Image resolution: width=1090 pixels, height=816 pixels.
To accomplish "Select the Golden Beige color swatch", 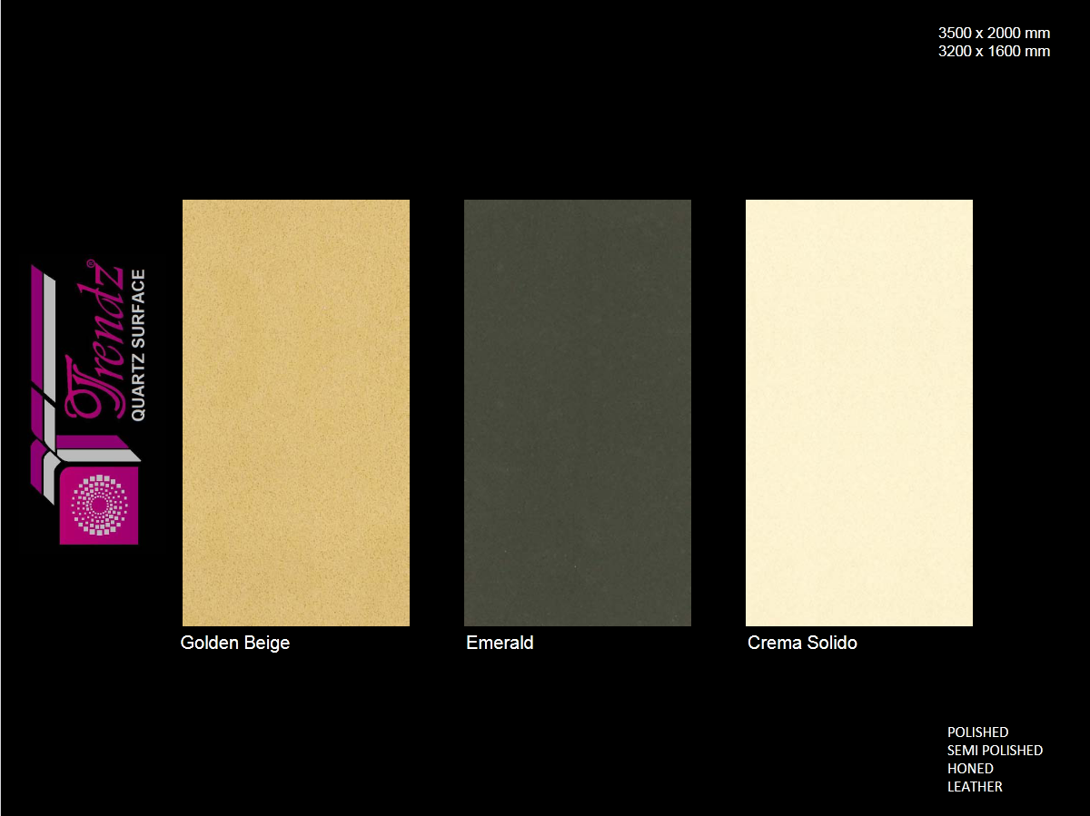I will (295, 412).
